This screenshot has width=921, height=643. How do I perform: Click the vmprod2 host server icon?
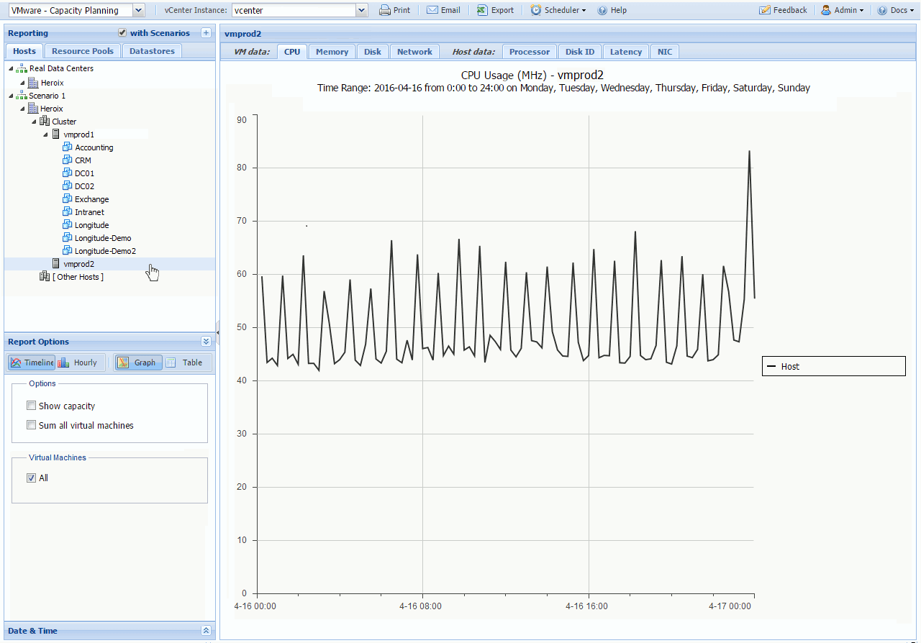(56, 264)
